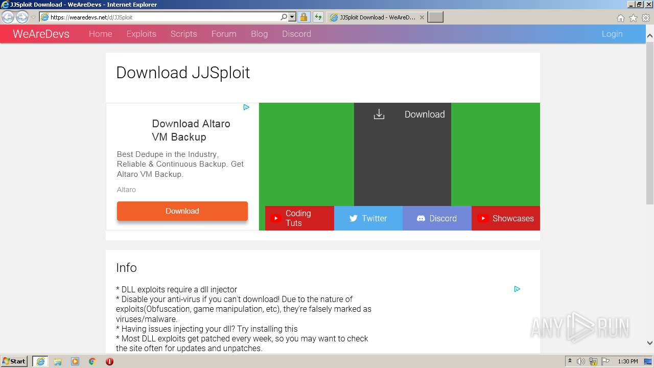Open Chrome taskbar icon
This screenshot has height=368, width=654.
tap(92, 361)
